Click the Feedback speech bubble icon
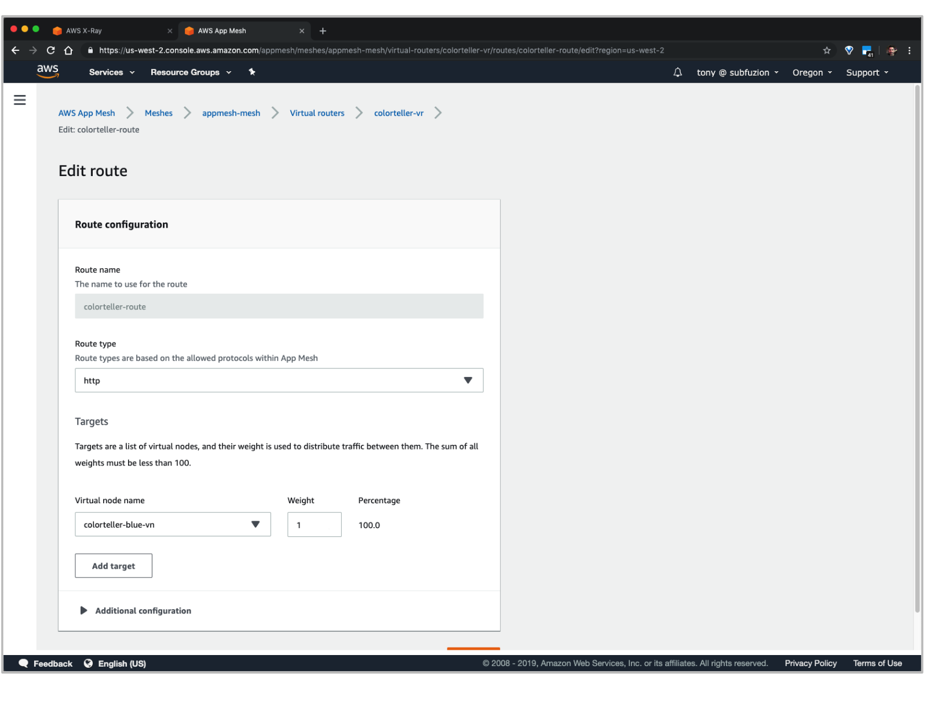The width and height of the screenshot is (927, 706). (23, 663)
